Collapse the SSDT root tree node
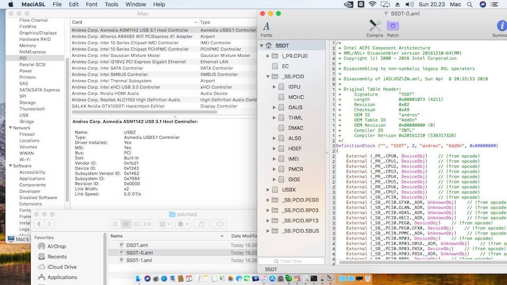Viewport: 507px width, 285px height. tap(261, 45)
